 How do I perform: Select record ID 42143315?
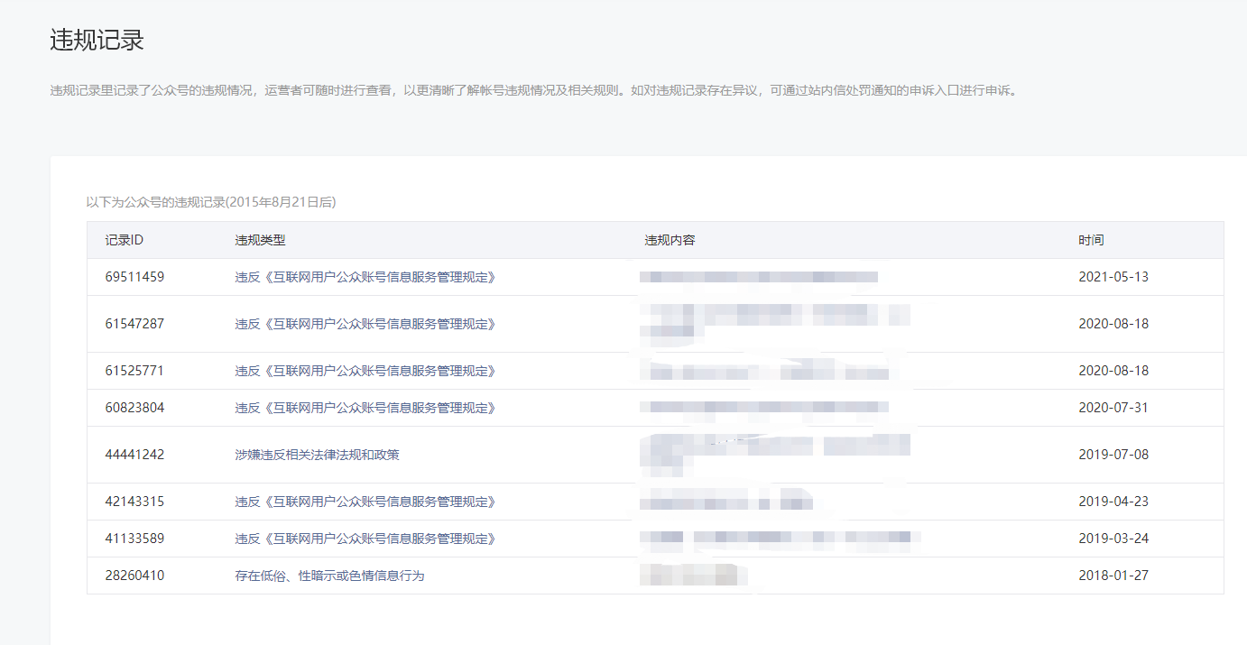pos(134,502)
